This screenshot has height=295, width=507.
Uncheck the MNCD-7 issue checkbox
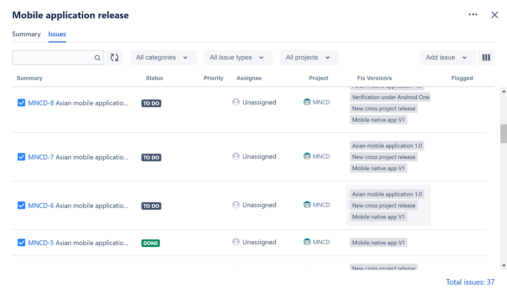coord(21,157)
